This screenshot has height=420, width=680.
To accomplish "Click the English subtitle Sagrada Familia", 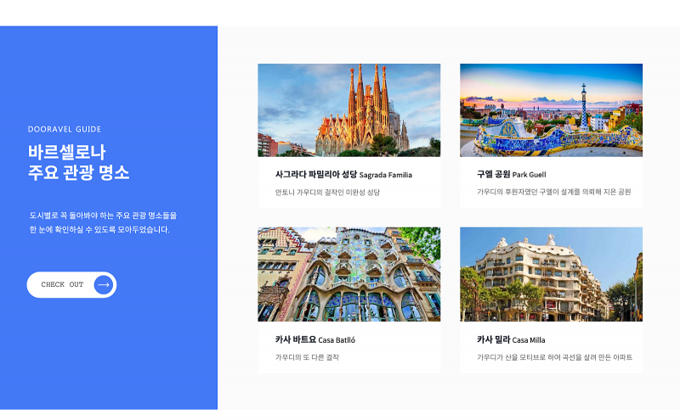I will pyautogui.click(x=386, y=176).
